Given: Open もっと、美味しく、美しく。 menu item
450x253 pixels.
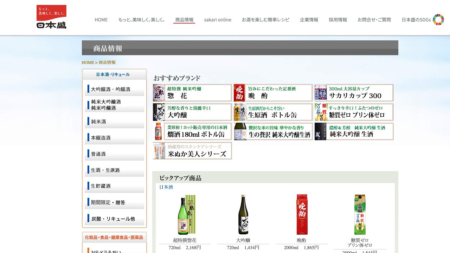Looking at the screenshot, I should 142,20.
